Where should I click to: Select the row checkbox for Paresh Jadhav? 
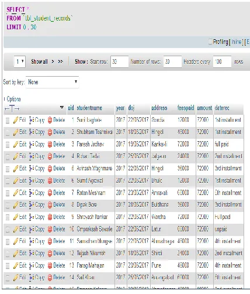coord(8,145)
